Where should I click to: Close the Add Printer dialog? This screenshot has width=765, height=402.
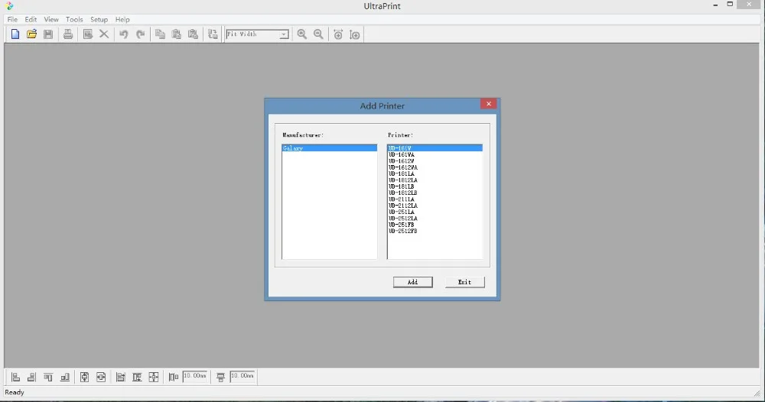tap(488, 104)
